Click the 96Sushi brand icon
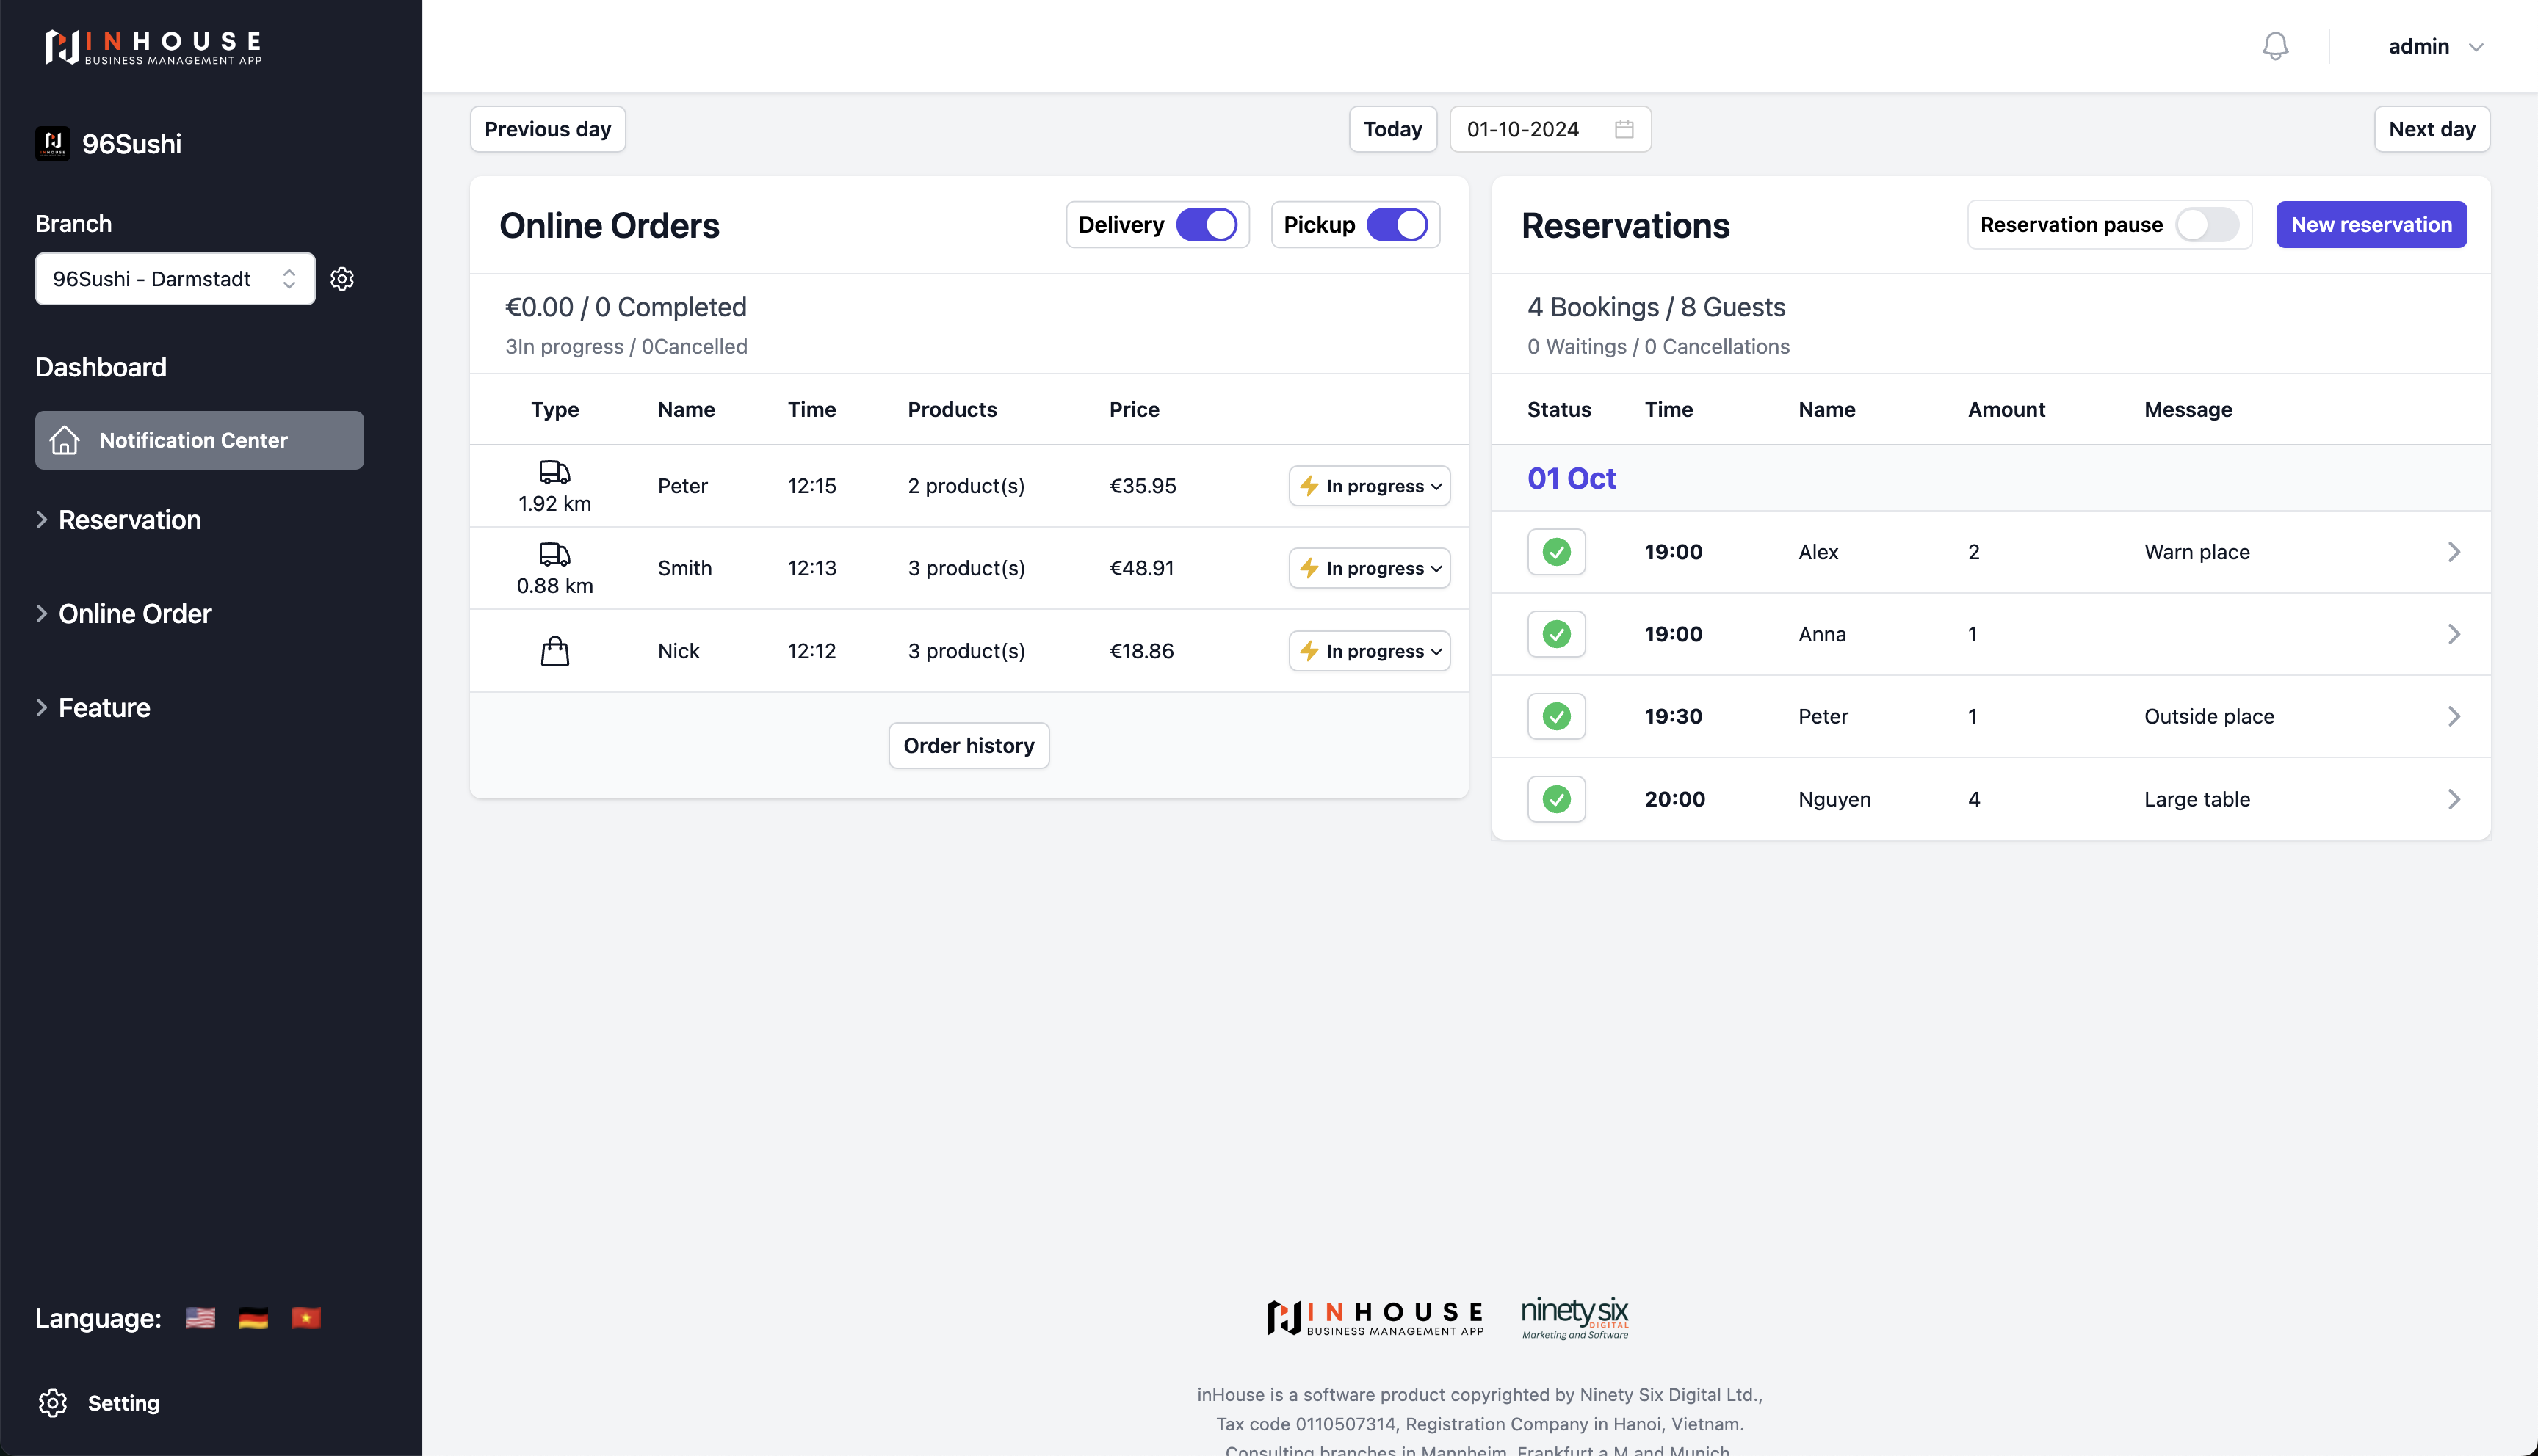 [53, 143]
